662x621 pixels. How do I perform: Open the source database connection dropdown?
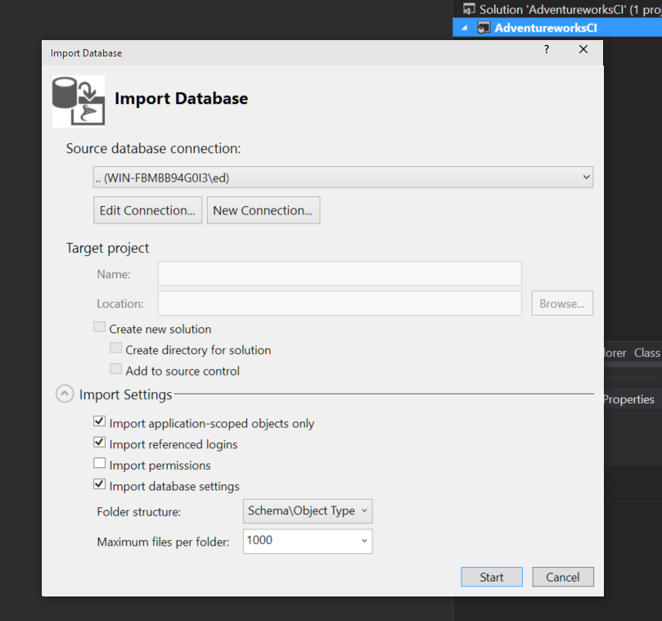coord(586,177)
